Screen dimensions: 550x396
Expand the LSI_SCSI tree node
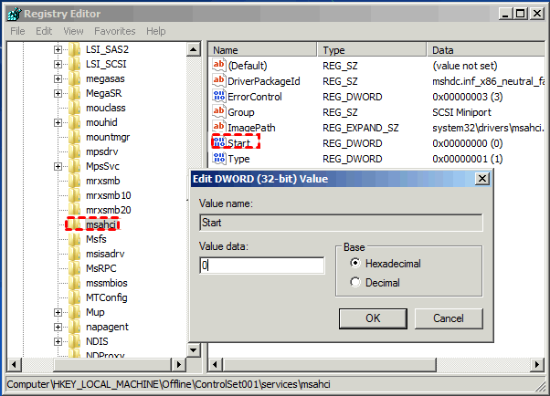(x=58, y=64)
